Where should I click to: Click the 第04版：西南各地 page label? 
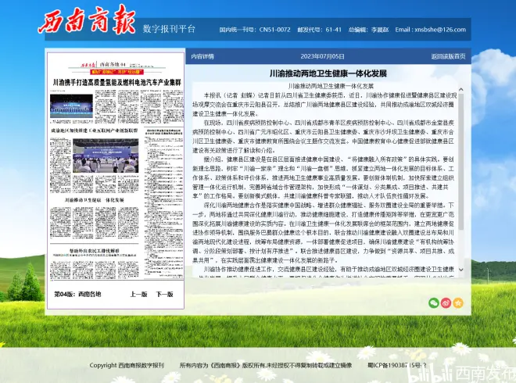[78, 316]
